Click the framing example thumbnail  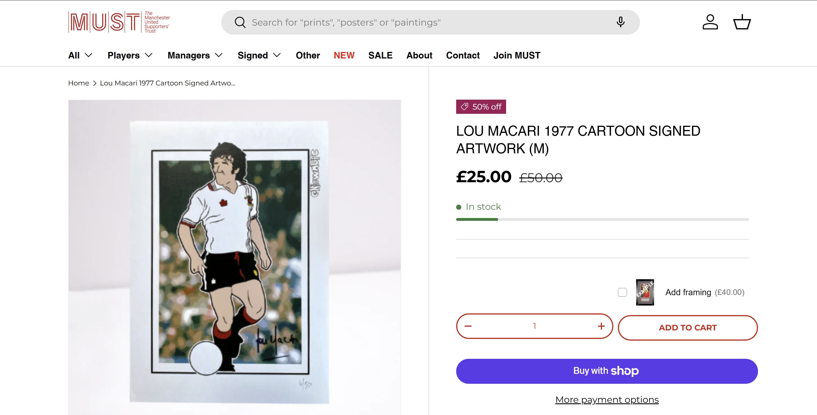(x=645, y=292)
